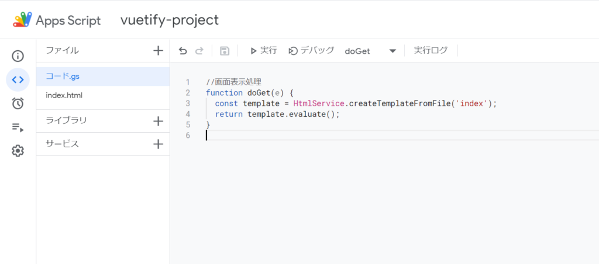Add a library using plus icon
Image resolution: width=599 pixels, height=264 pixels.
[158, 121]
